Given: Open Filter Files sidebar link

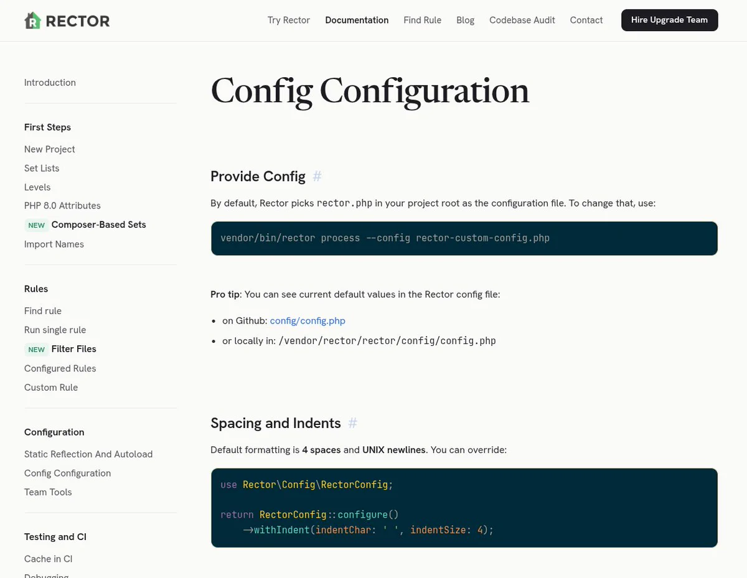Looking at the screenshot, I should pyautogui.click(x=73, y=349).
